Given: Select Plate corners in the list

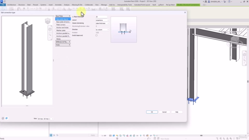Looking at the screenshot, I should (63, 25).
